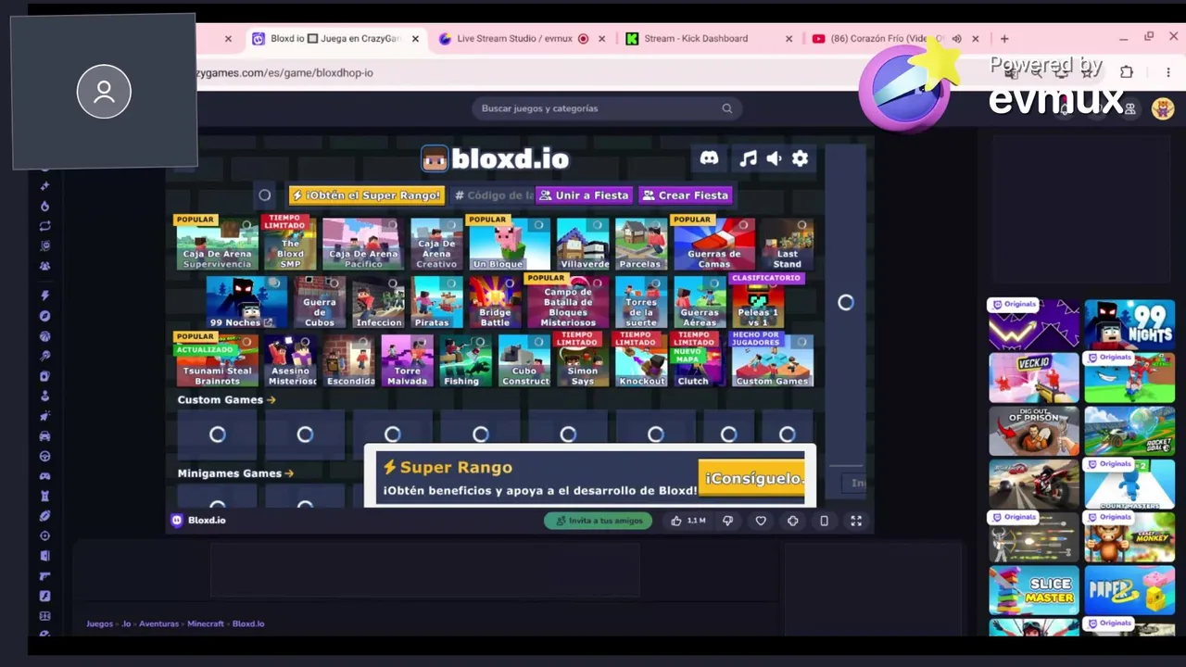
Task: Click Minecraft breadcrumb link
Action: click(x=206, y=624)
